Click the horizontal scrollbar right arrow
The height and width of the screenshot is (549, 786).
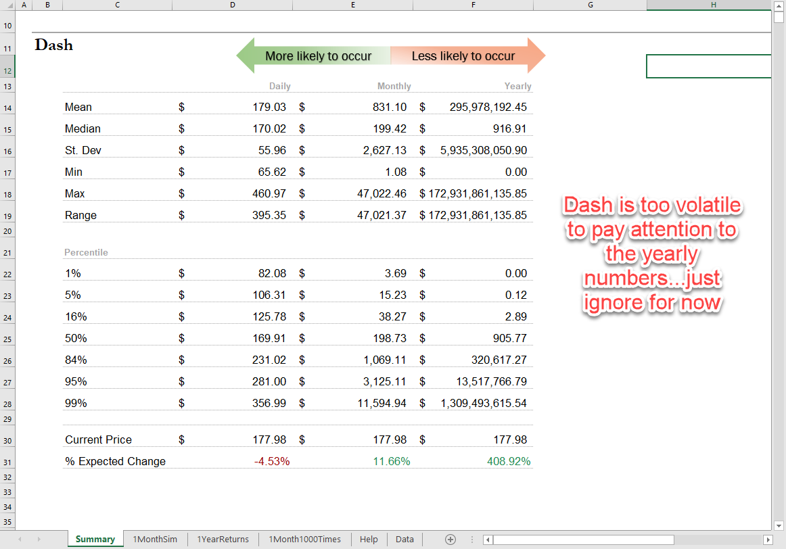point(768,540)
